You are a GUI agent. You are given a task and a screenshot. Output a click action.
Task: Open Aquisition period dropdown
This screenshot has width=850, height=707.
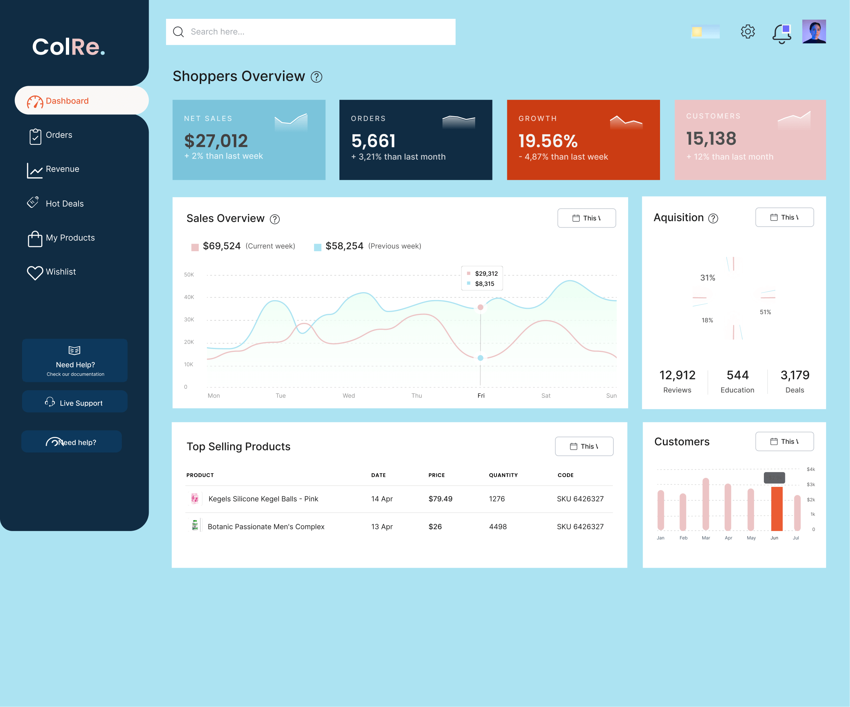click(x=784, y=218)
